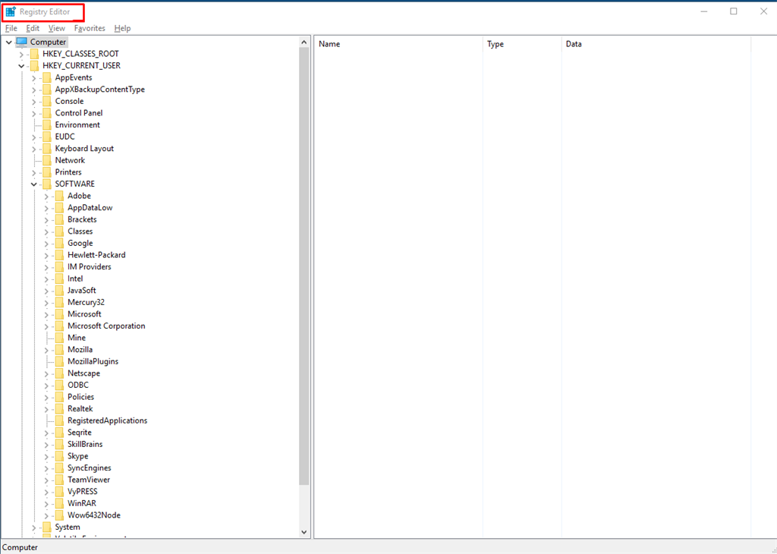This screenshot has width=777, height=554.
Task: Expand the Hewlett-Packard key
Action: [46, 255]
